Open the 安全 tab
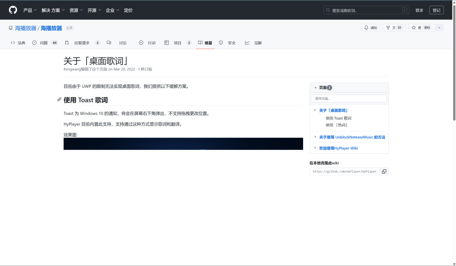The width and height of the screenshot is (456, 266). (x=227, y=43)
